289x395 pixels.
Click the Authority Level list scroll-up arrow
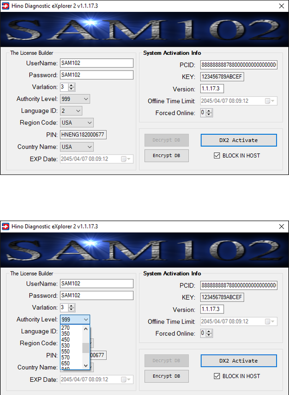[x=85, y=328]
